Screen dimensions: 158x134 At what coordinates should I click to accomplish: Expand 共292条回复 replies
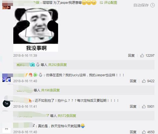[58, 65]
